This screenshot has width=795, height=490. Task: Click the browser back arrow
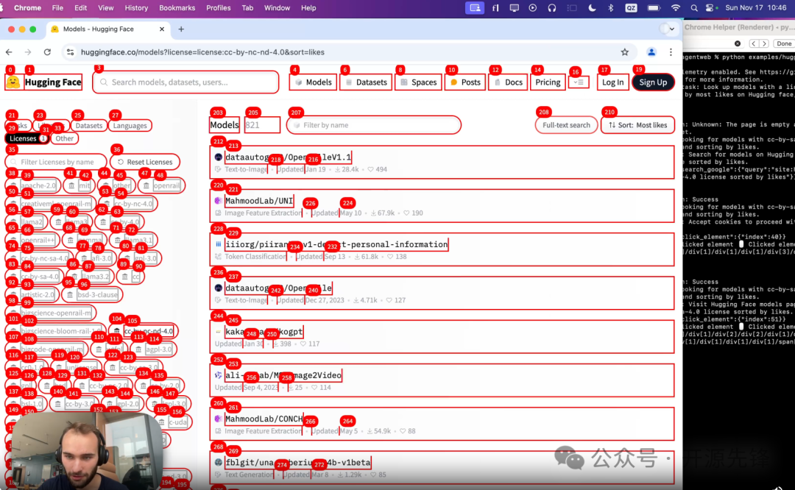point(8,53)
